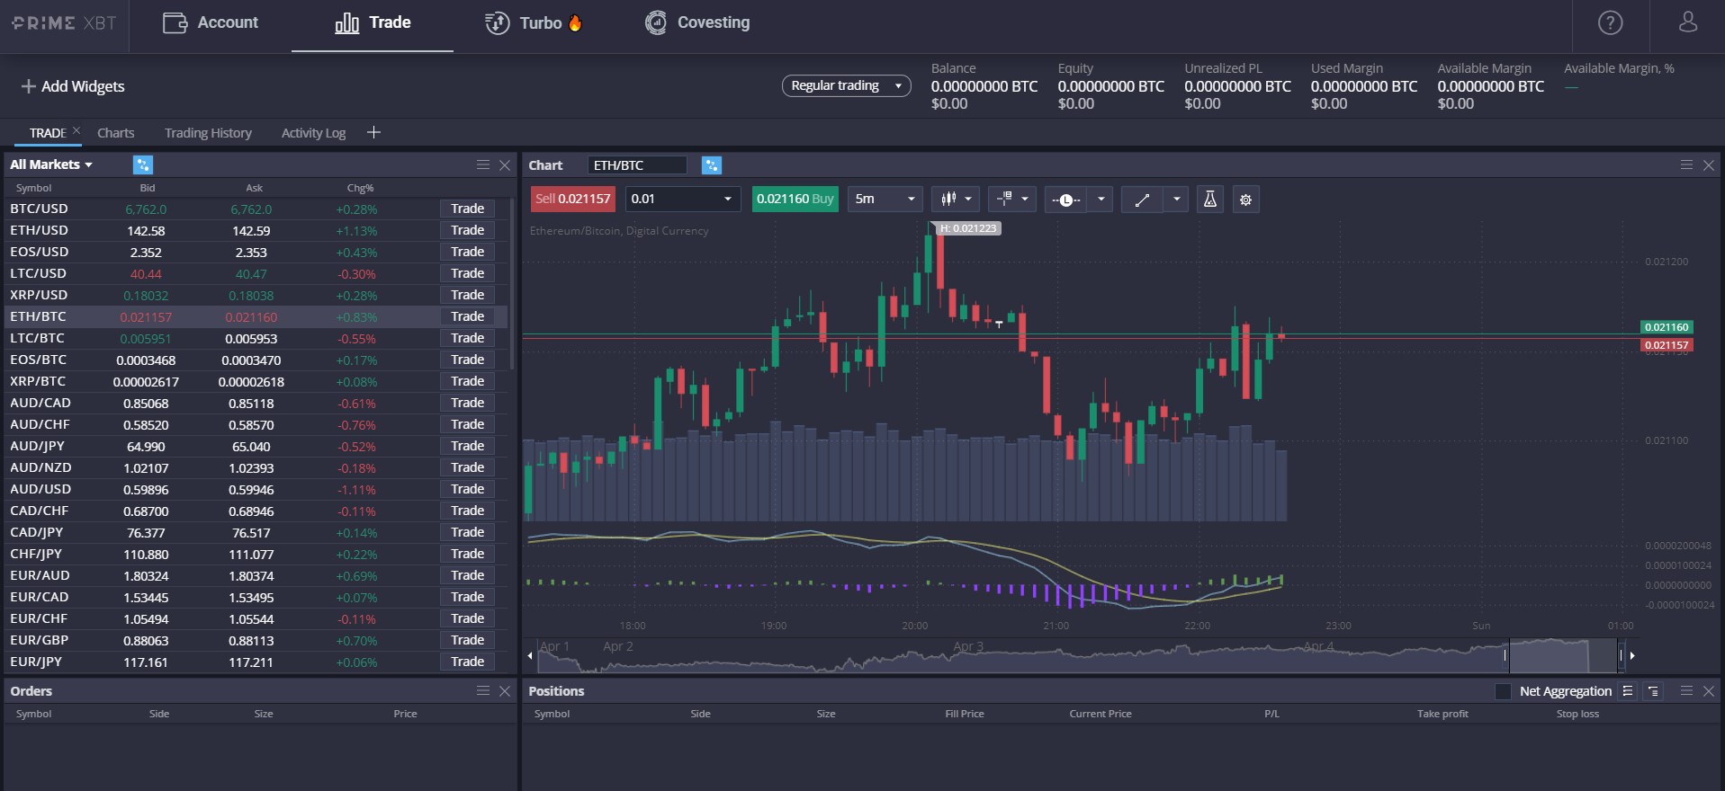Click the Chg% column header
Viewport: 1725px width, 791px height.
tap(360, 188)
